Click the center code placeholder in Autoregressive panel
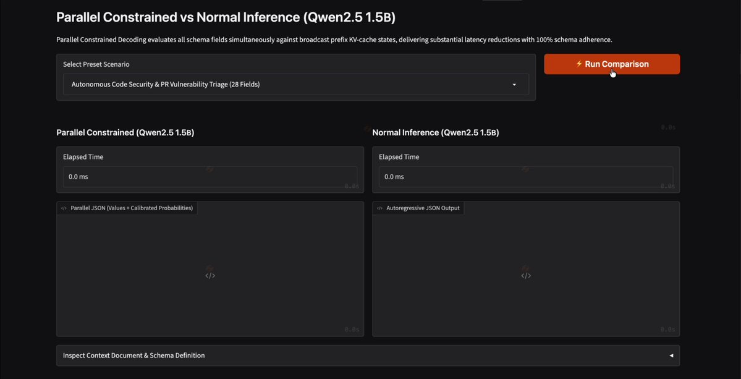 coord(526,276)
